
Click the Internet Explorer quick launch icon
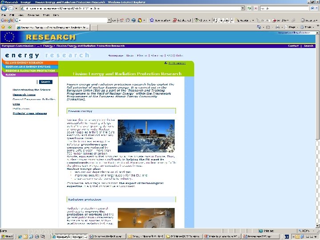(x=20, y=236)
